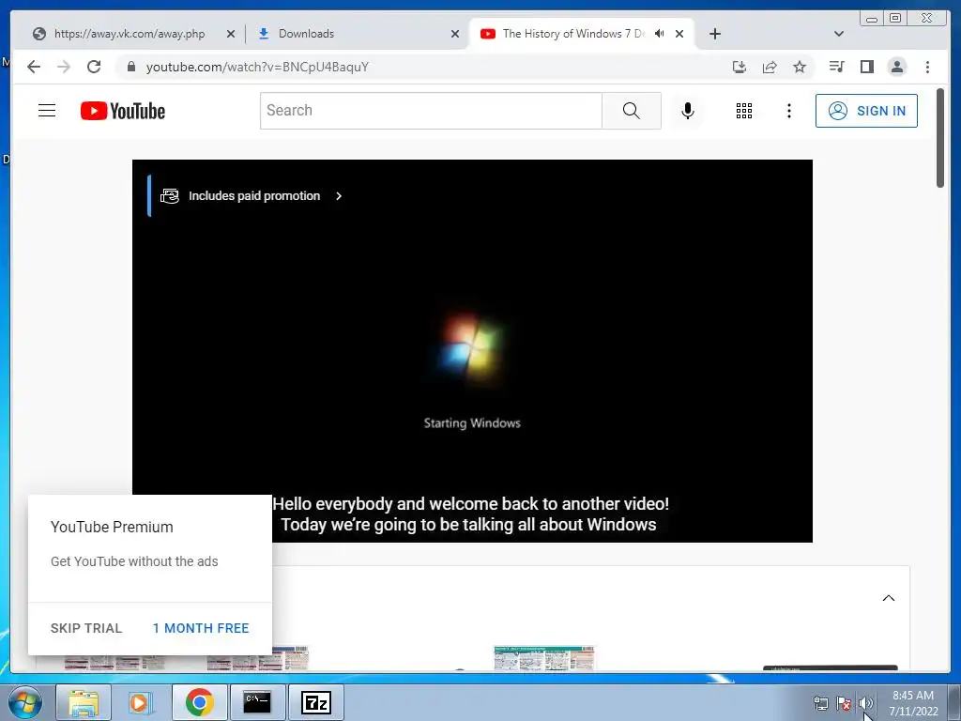961x721 pixels.
Task: Share this page from address bar
Action: (770, 67)
